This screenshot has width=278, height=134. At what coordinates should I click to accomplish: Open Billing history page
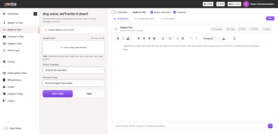coord(14,80)
